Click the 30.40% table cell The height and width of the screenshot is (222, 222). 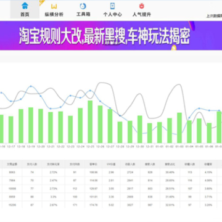click(x=170, y=172)
